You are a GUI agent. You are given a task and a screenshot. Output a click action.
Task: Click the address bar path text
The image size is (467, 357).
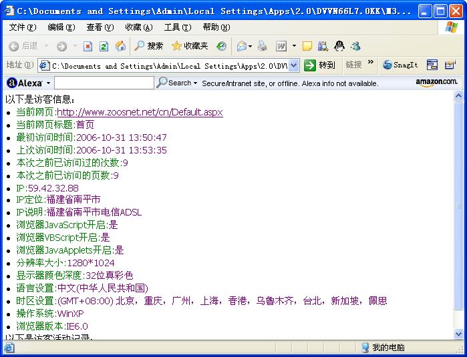click(x=170, y=66)
